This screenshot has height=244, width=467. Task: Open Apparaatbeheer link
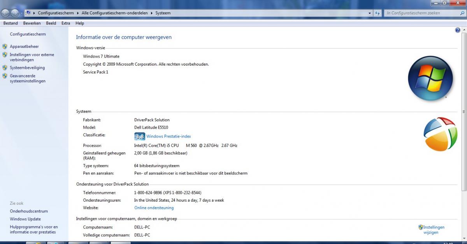(x=24, y=46)
